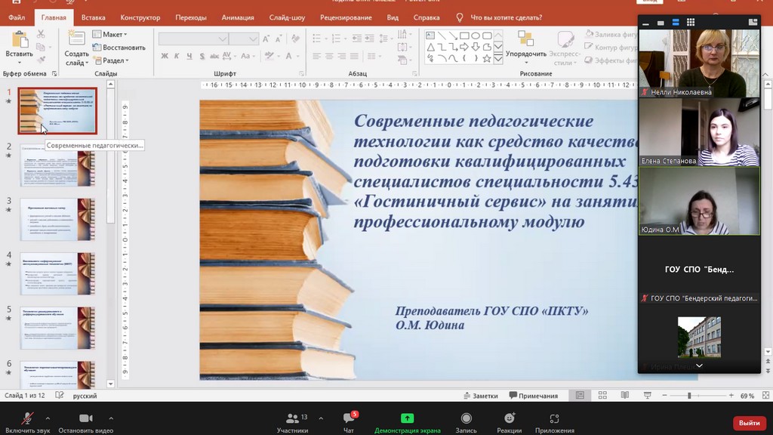The image size is (773, 435).
Task: Adjust the zoom level slider in status bar
Action: point(688,396)
